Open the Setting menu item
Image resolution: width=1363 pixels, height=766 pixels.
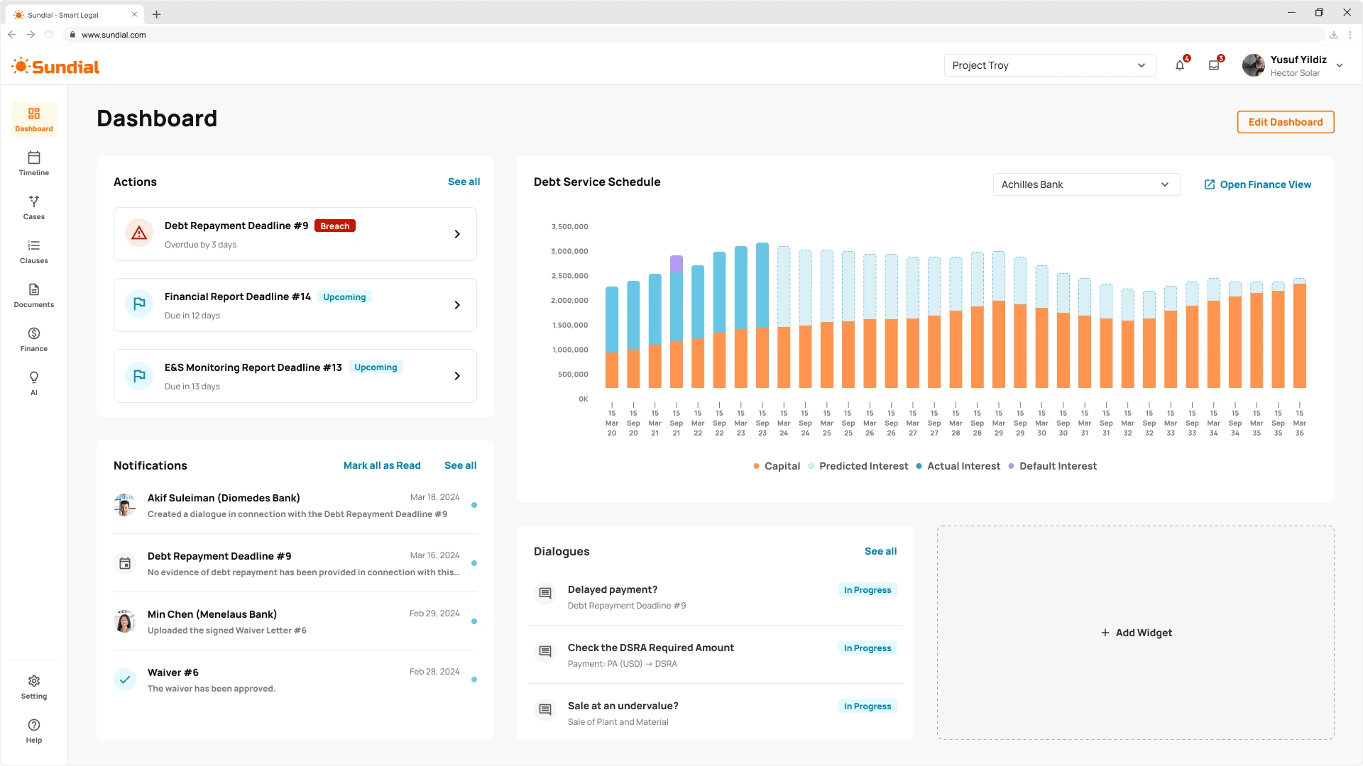[33, 687]
